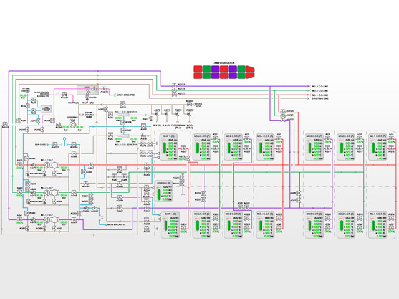Image resolution: width=399 pixels, height=299 pixels.
Task: Click the valve next to the DOCK VOID label
Action: 190,104
